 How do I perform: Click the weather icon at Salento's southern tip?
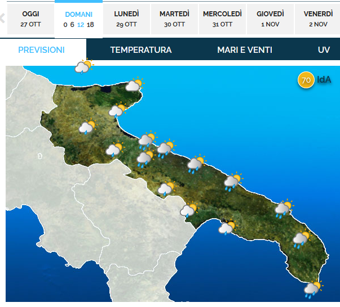[313, 289]
